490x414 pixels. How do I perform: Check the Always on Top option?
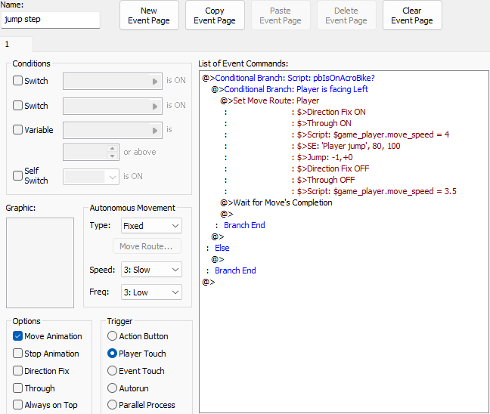pyautogui.click(x=18, y=405)
